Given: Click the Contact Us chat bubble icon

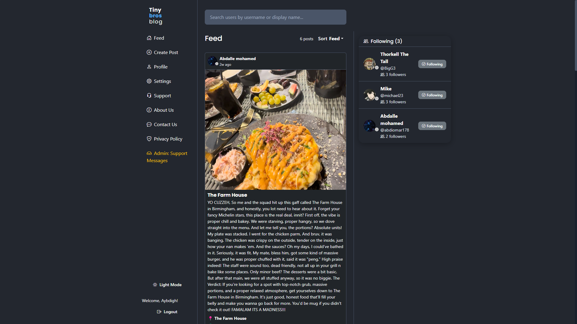Looking at the screenshot, I should click(149, 124).
